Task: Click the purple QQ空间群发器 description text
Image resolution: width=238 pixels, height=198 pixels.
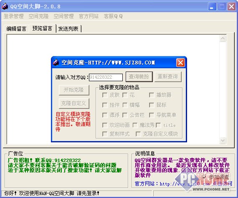Action: click(x=182, y=167)
